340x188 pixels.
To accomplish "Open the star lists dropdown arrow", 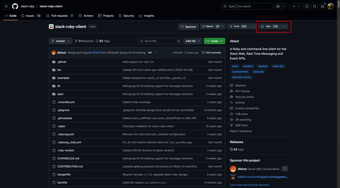I will click(x=285, y=26).
